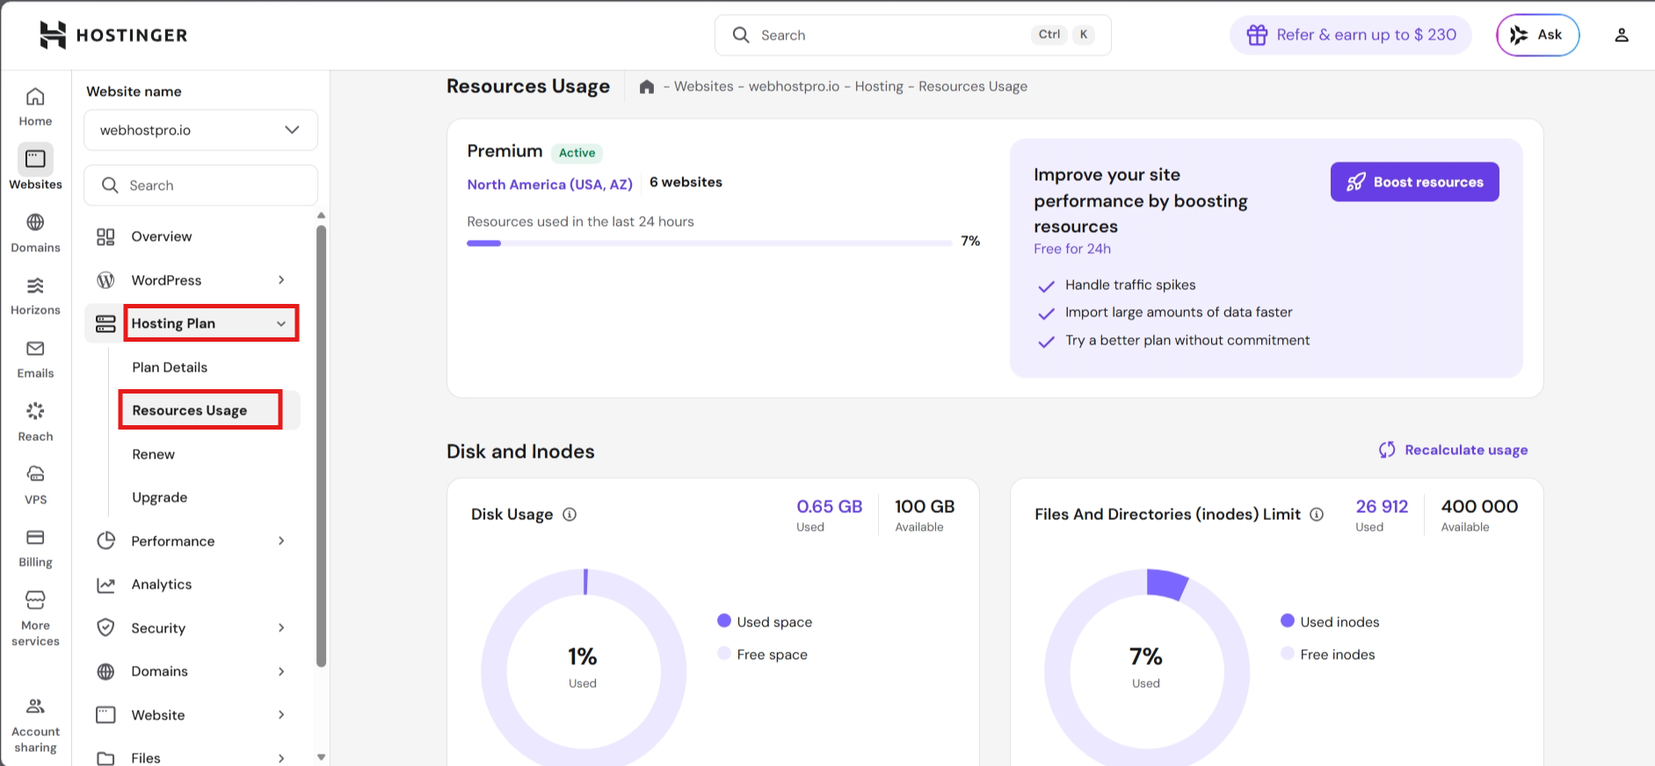Click Refer & earn up to $230

coord(1351,35)
